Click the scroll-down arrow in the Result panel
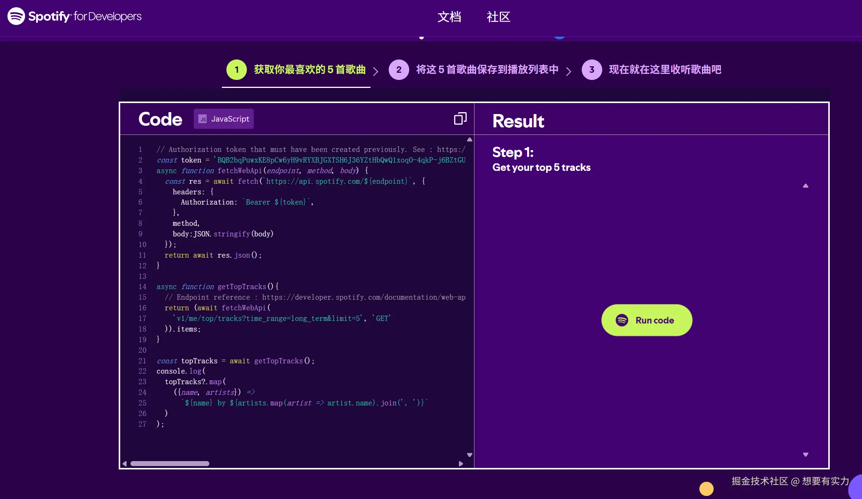The image size is (862, 499). coord(805,454)
